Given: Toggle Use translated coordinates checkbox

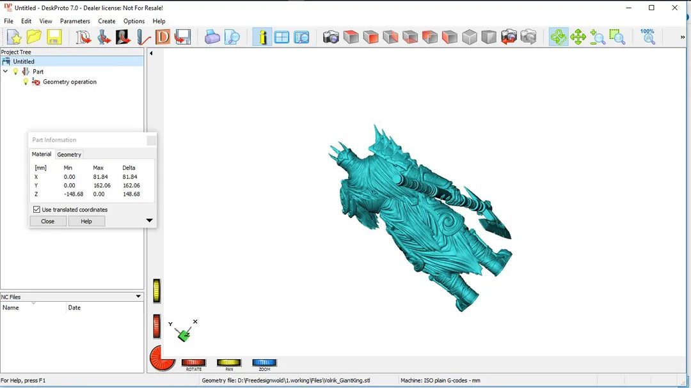Looking at the screenshot, I should click(x=36, y=210).
